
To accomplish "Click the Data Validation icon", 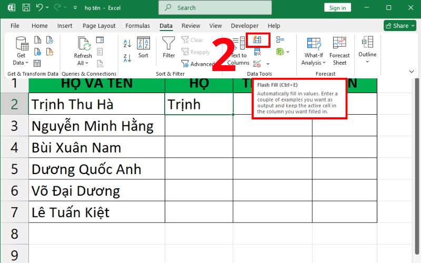I will point(257,64).
